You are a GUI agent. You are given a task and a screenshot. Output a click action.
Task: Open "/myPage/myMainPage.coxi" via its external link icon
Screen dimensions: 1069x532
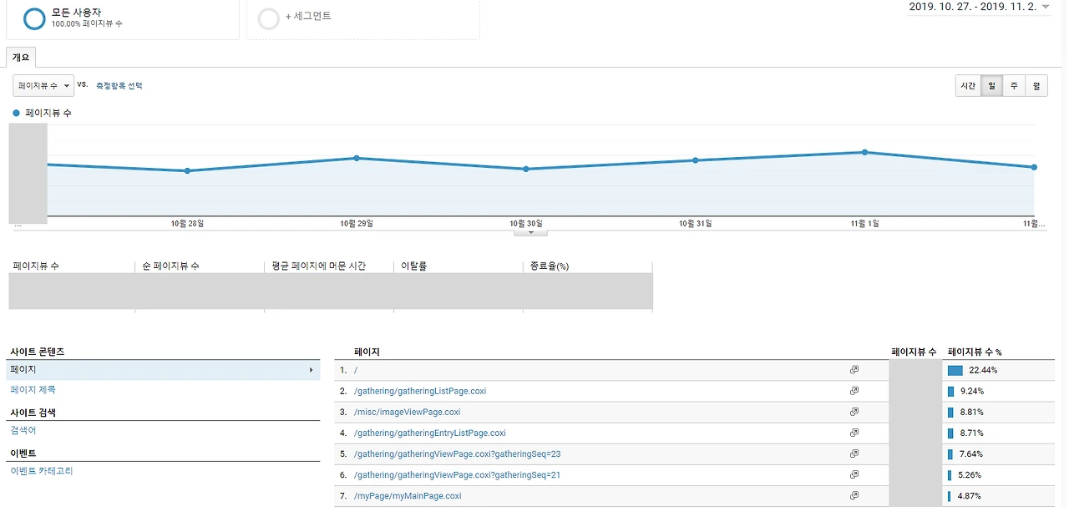854,494
